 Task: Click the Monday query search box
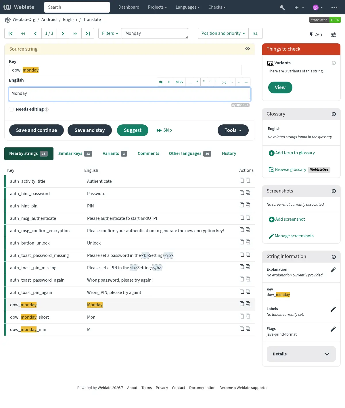155,33
